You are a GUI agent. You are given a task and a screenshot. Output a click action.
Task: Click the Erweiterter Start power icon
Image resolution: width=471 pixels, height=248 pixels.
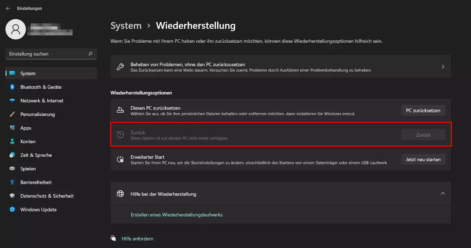[120, 159]
